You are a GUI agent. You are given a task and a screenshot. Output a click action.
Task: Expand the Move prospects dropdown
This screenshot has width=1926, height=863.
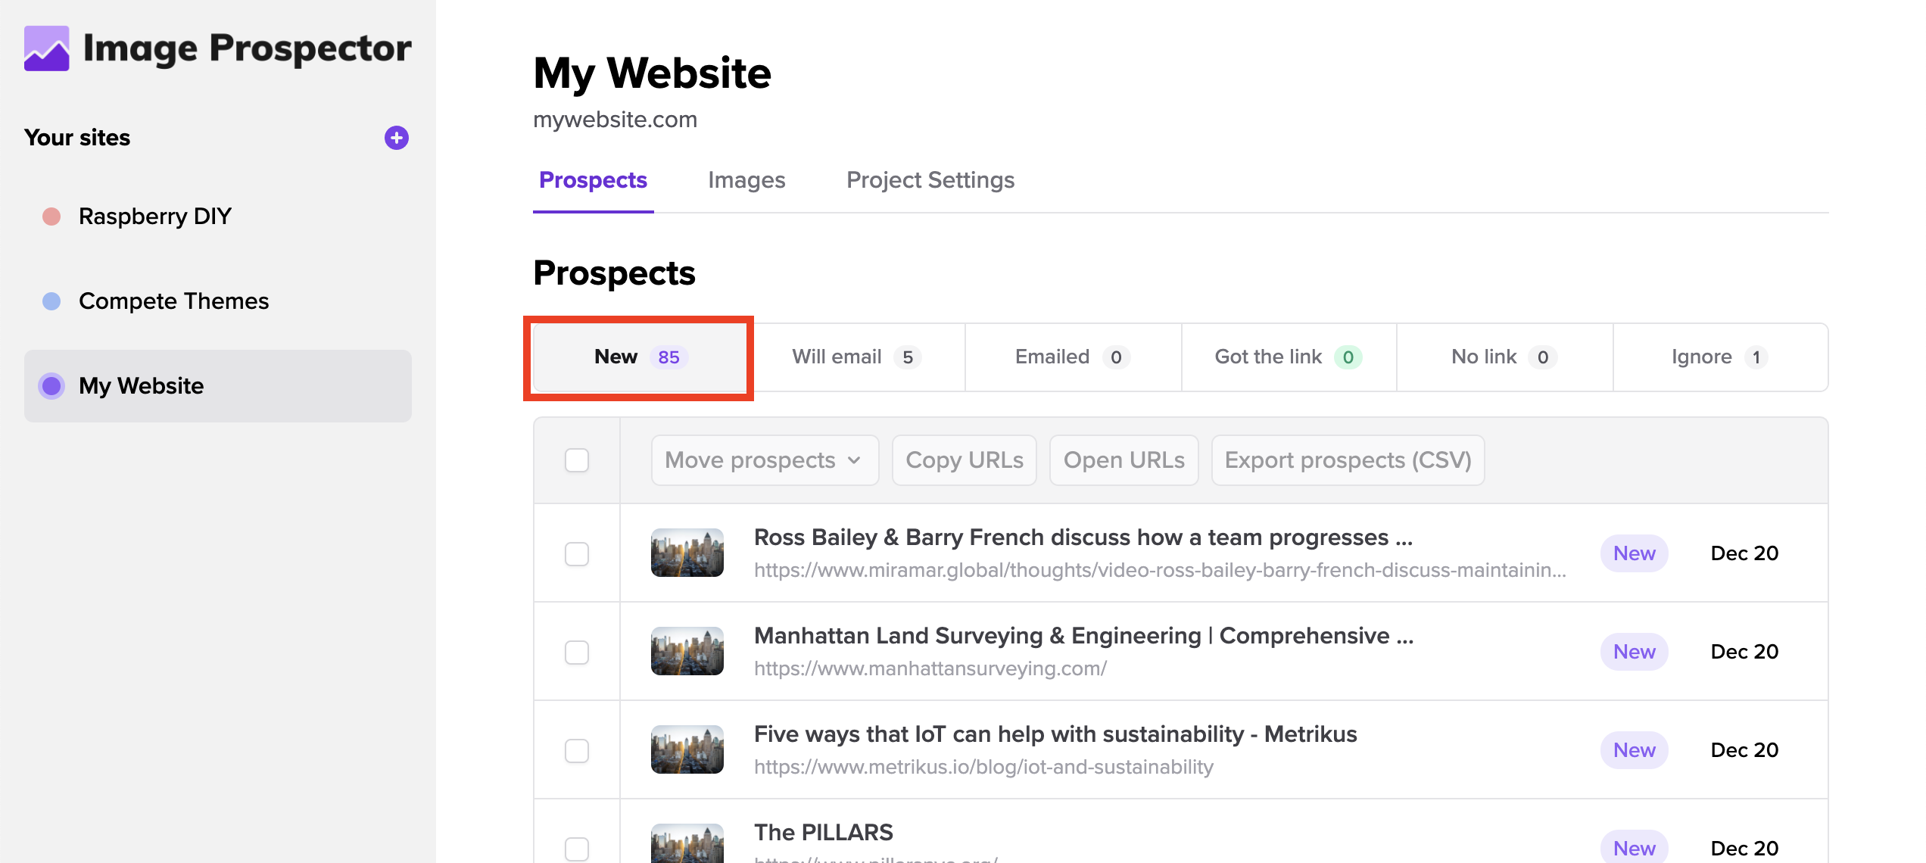click(x=765, y=460)
